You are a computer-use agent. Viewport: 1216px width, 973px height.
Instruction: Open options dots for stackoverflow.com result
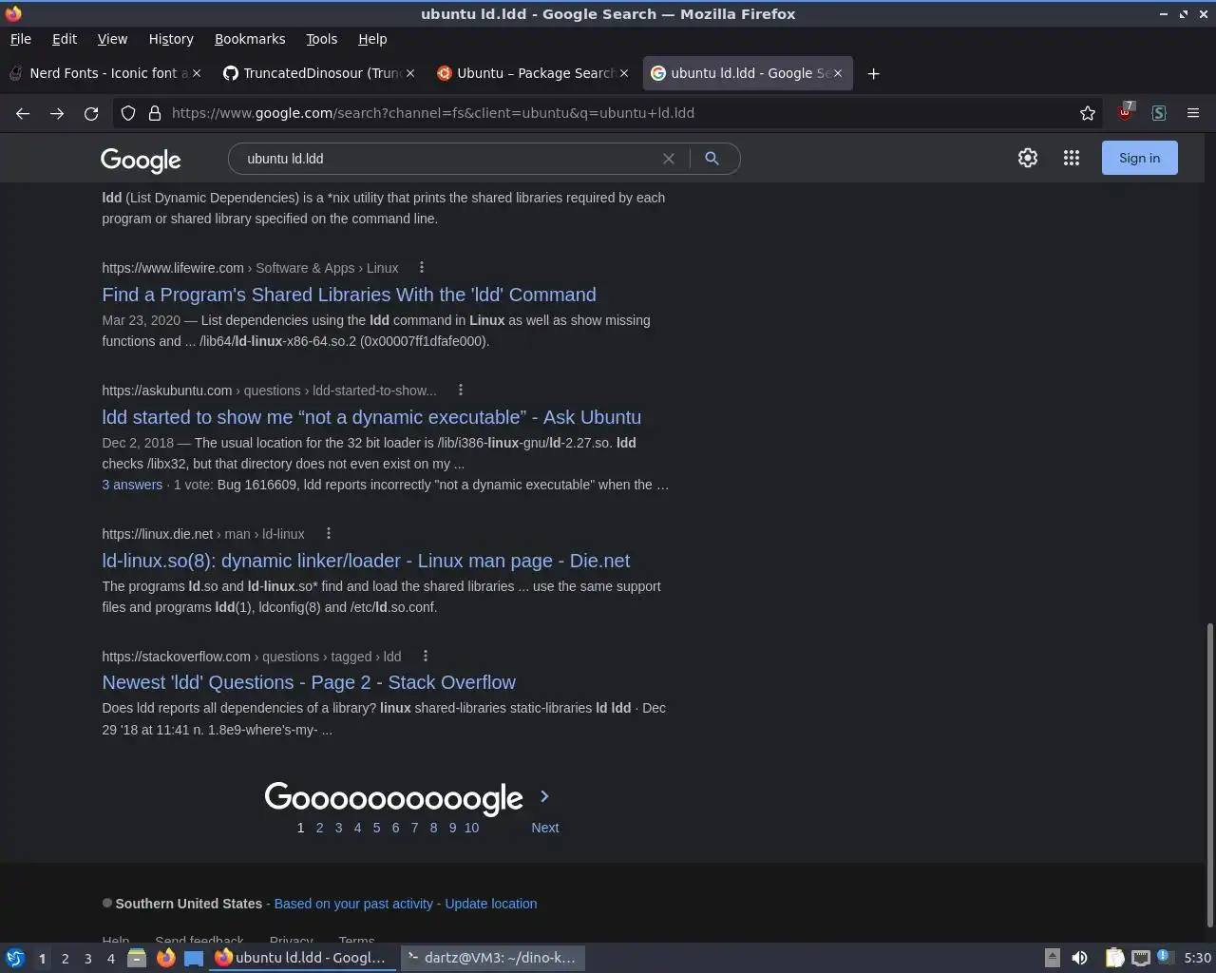tap(426, 656)
